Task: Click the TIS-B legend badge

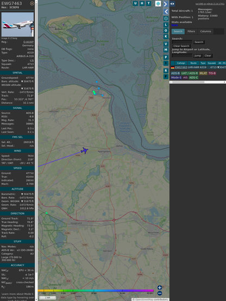Action: pos(212,73)
